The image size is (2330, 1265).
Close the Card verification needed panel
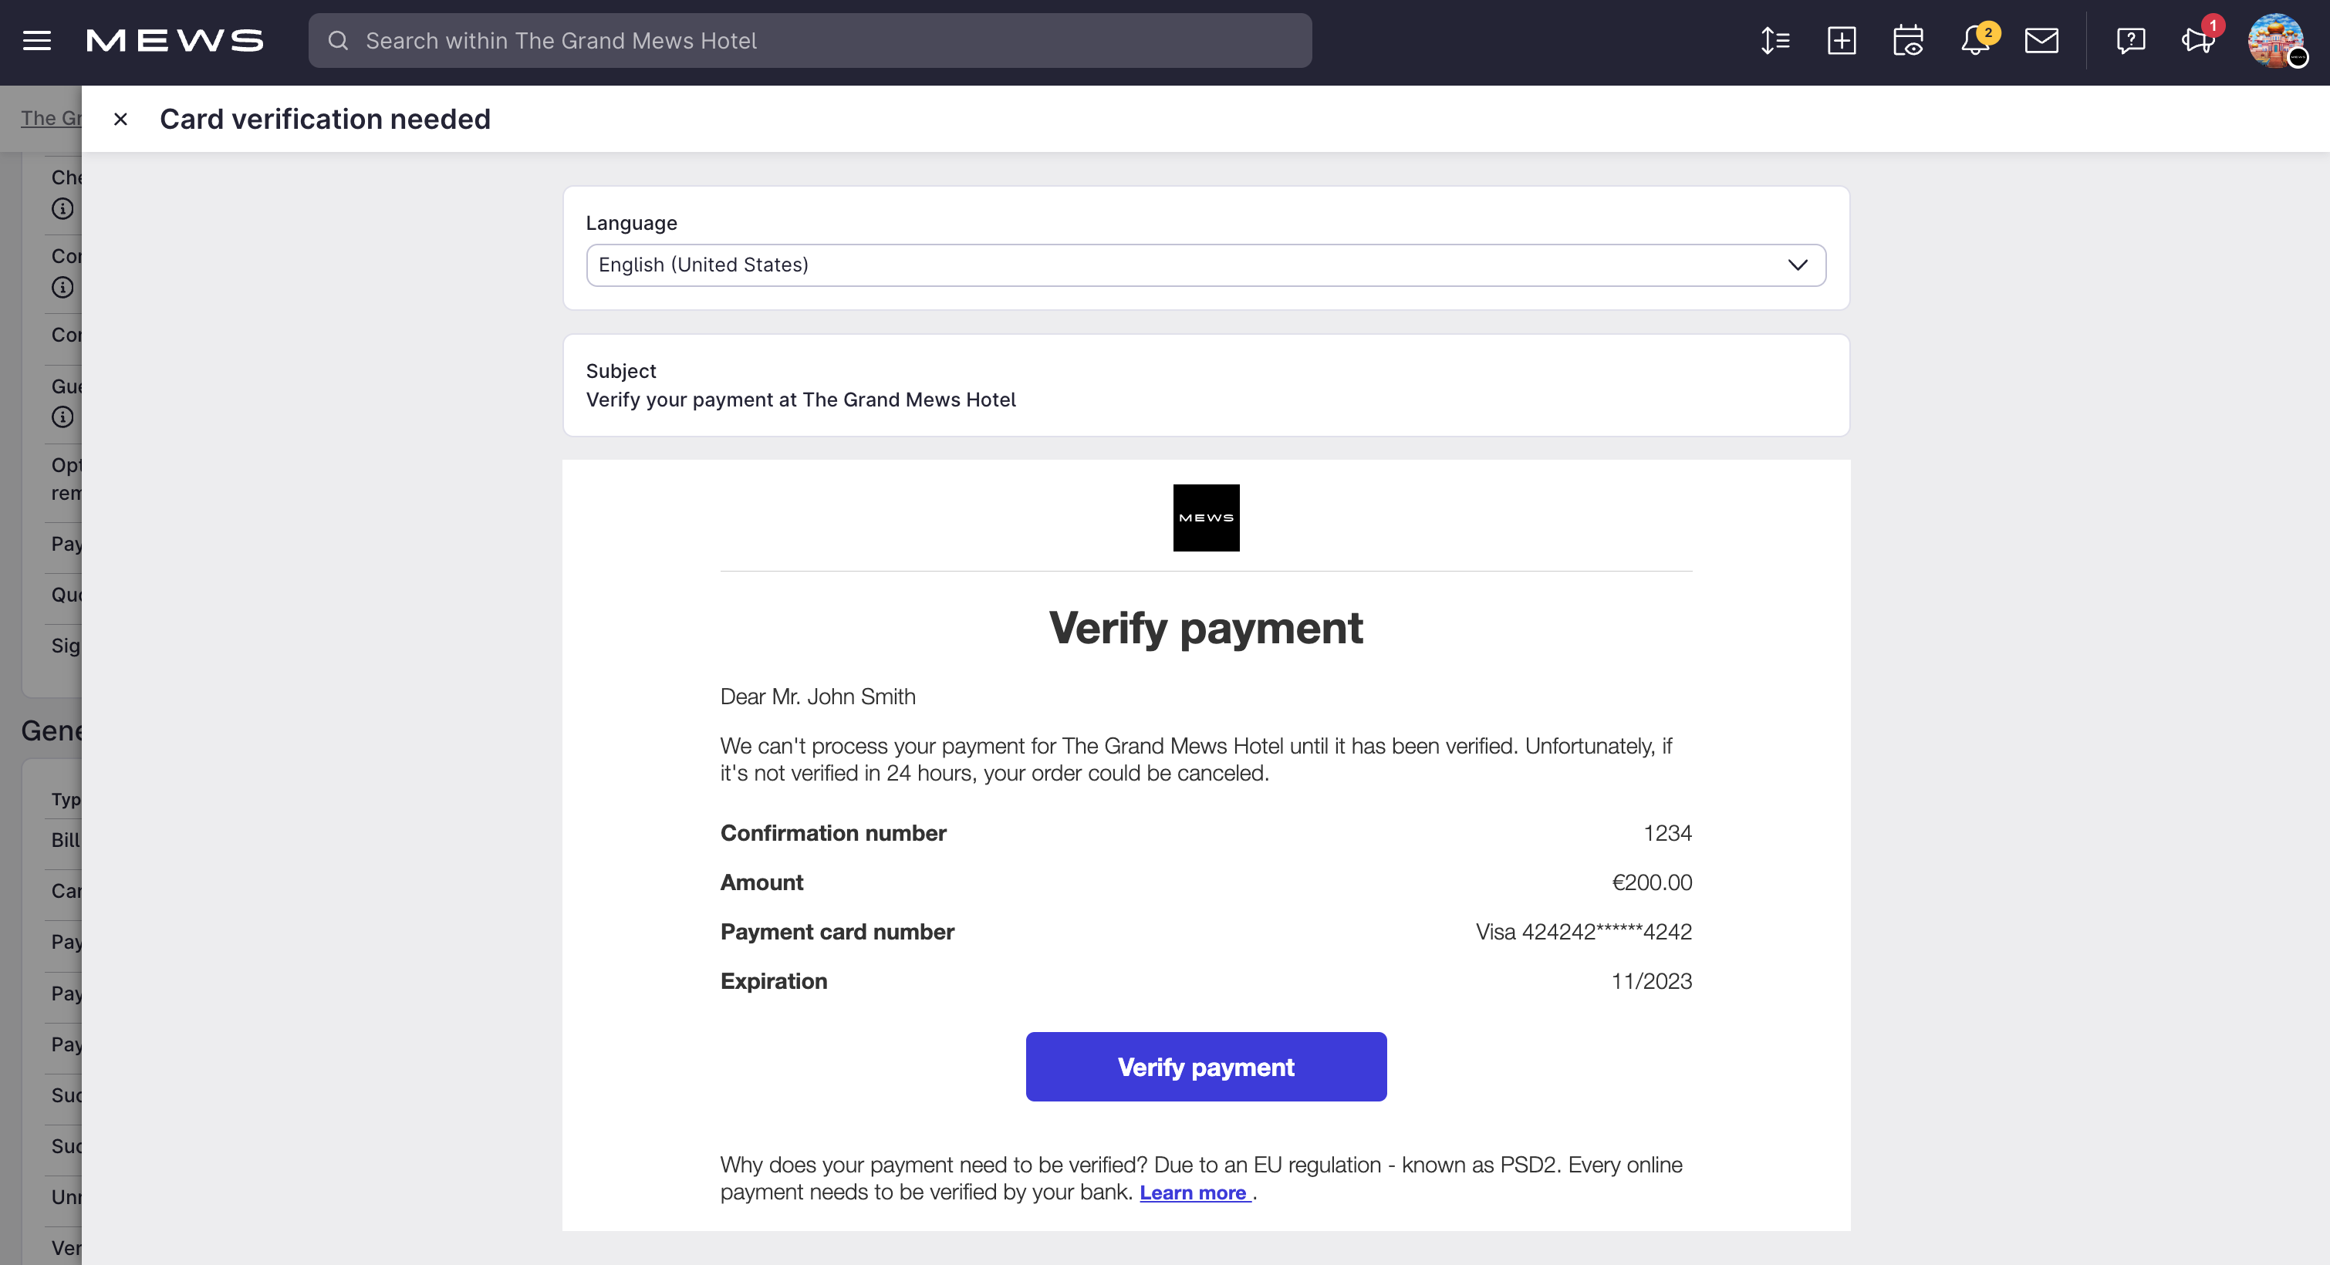pyautogui.click(x=120, y=120)
